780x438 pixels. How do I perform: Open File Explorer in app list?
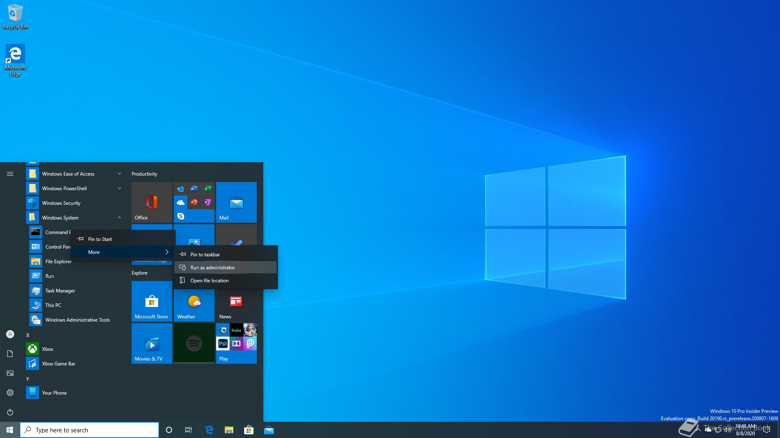[51, 262]
